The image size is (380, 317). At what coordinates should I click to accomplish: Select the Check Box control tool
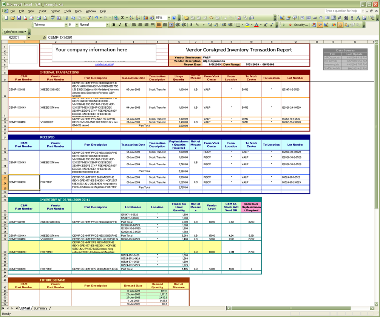(302, 18)
